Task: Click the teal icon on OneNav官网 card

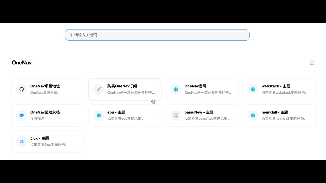Action: [176, 89]
